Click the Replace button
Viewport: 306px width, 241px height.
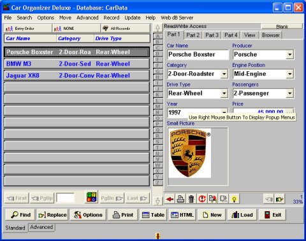pyautogui.click(x=52, y=215)
